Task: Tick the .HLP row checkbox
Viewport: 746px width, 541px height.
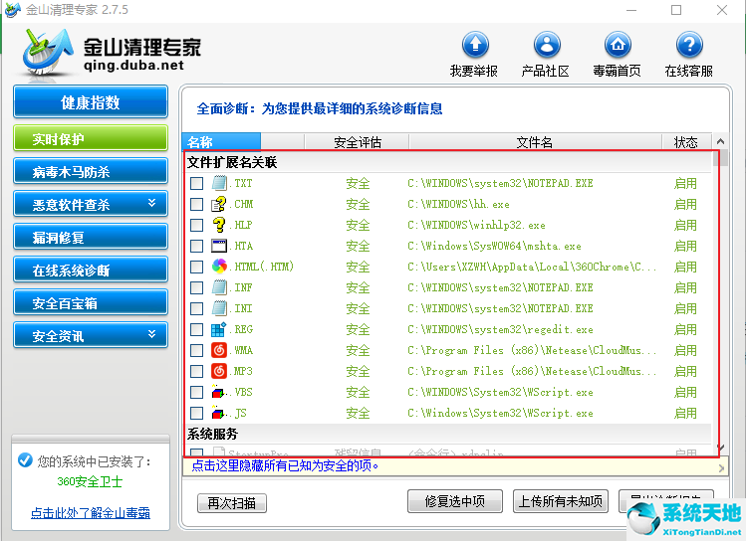Action: point(196,225)
